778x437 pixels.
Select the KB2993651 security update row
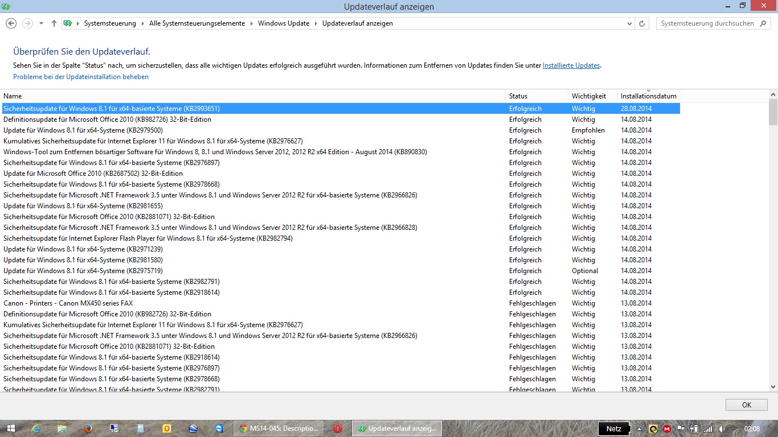(x=341, y=109)
